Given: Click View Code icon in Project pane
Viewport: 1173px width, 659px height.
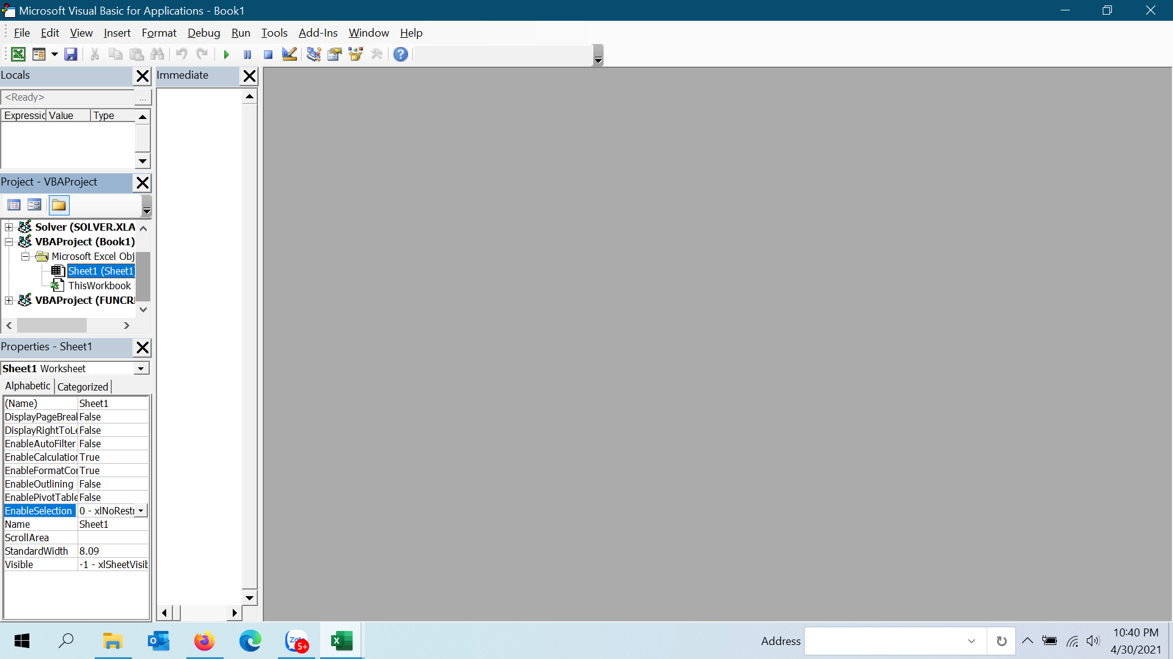Looking at the screenshot, I should click(x=14, y=205).
